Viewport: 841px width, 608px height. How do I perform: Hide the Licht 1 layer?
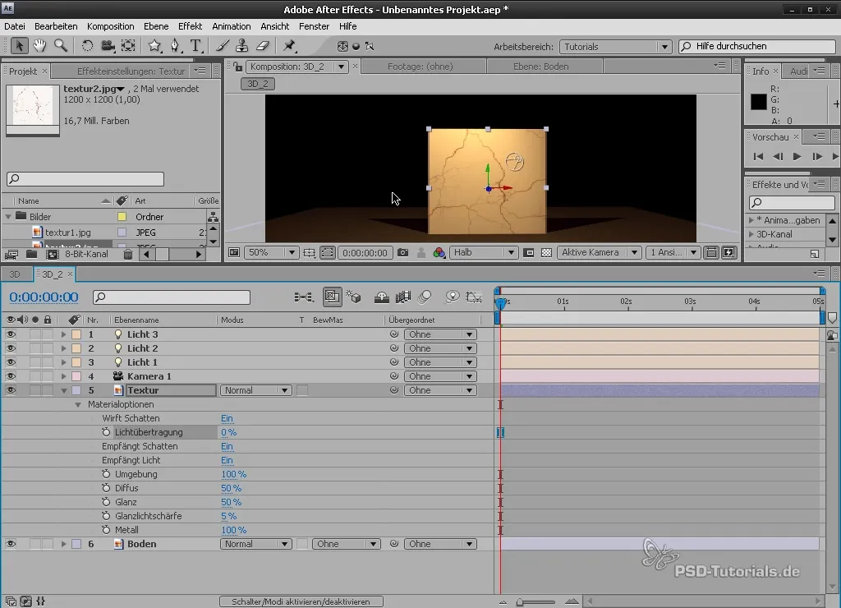(x=10, y=362)
